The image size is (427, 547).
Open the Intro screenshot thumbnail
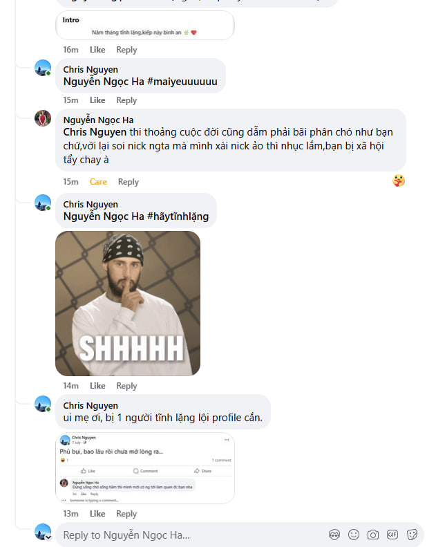pyautogui.click(x=145, y=26)
